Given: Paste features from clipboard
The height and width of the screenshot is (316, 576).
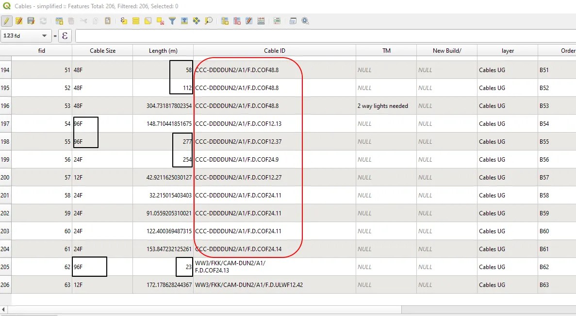Looking at the screenshot, I should click(107, 21).
